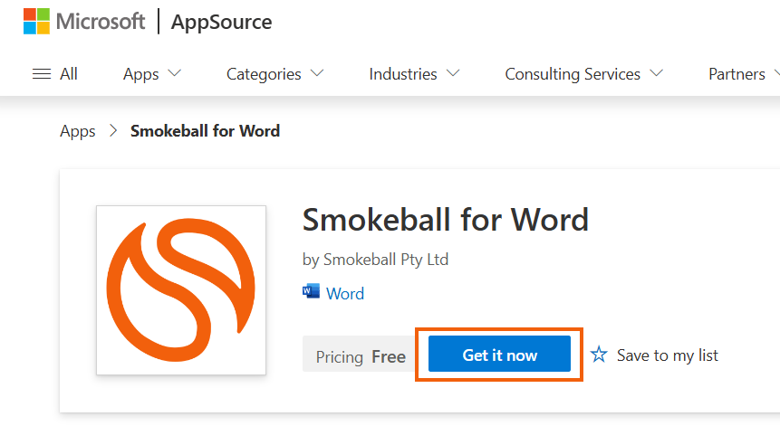
Task: Click the Word application icon
Action: [312, 291]
